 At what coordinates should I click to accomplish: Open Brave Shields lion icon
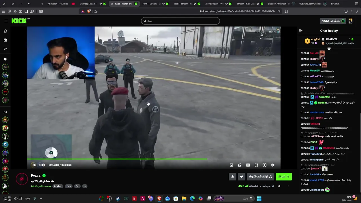pyautogui.click(x=89, y=11)
